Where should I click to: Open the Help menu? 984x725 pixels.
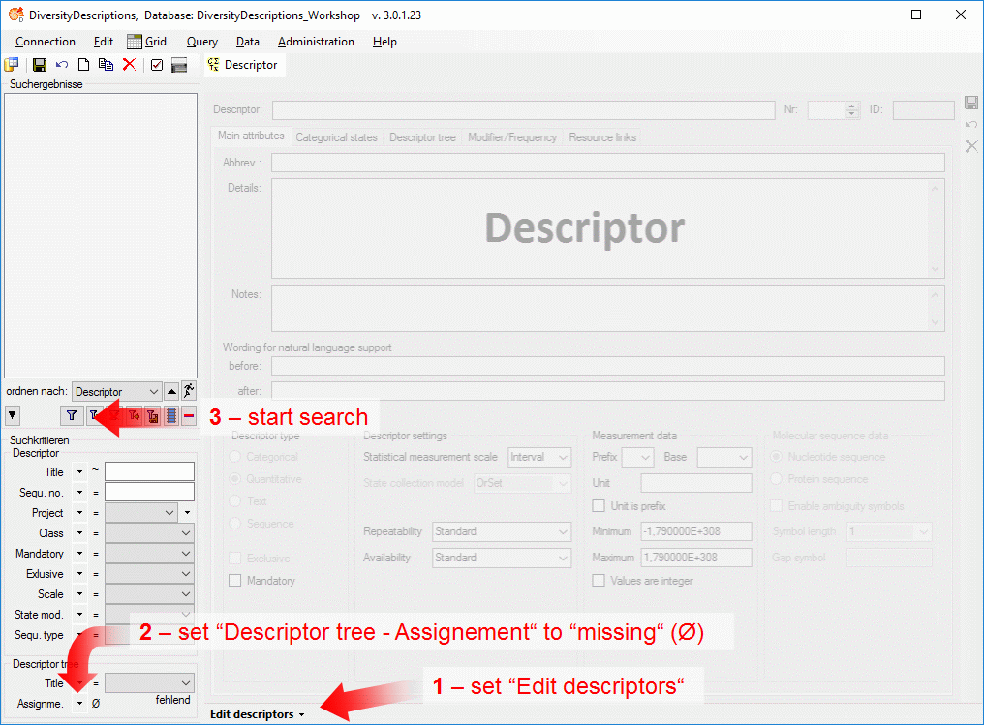384,42
